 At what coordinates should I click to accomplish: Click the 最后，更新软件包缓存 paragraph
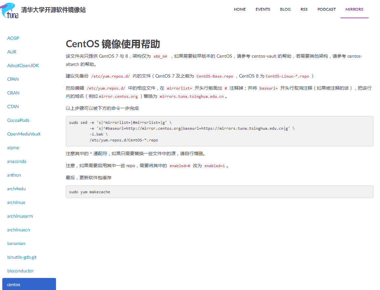click(x=89, y=178)
